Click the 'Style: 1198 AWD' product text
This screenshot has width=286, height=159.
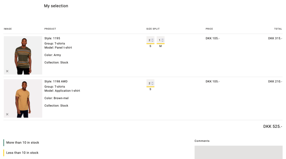pos(56,81)
